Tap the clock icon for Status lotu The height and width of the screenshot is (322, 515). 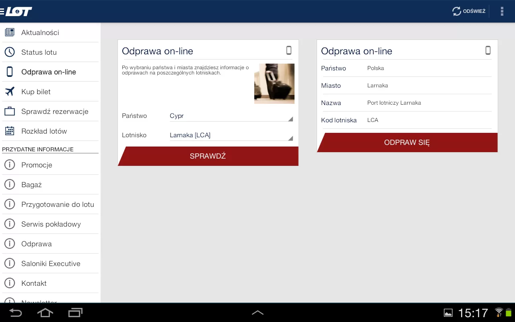[10, 52]
